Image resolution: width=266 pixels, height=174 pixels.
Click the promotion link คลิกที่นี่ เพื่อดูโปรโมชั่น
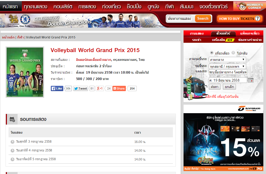222,97
